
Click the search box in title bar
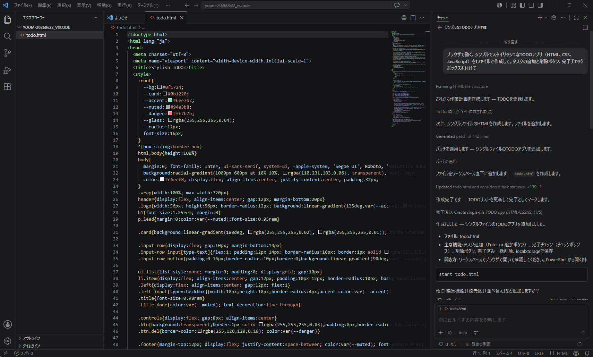(x=296, y=5)
